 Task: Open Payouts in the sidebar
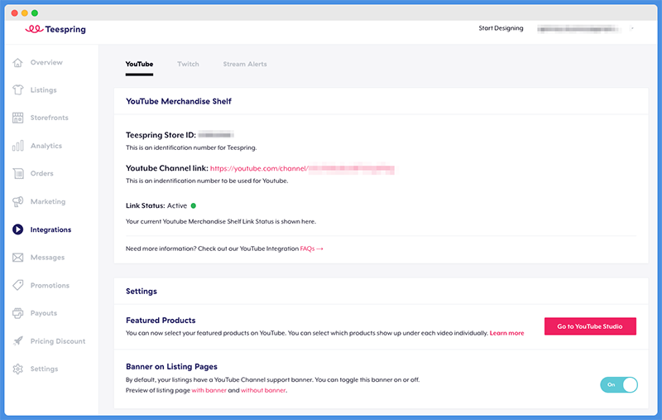(44, 313)
